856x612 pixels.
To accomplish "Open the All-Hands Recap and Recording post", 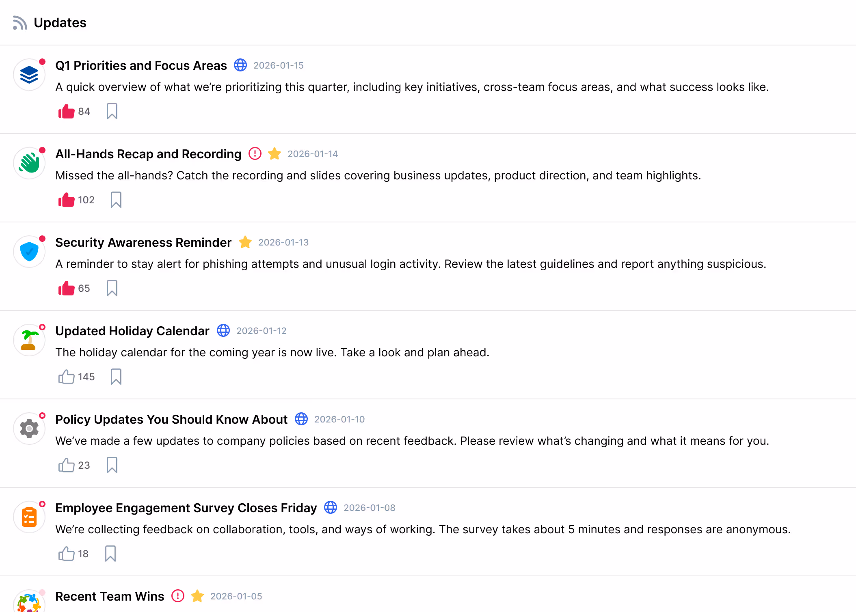I will 148,154.
